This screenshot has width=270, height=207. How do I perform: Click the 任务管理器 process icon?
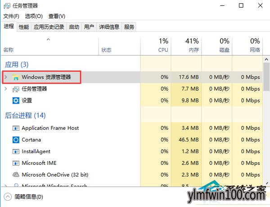[x=16, y=89]
